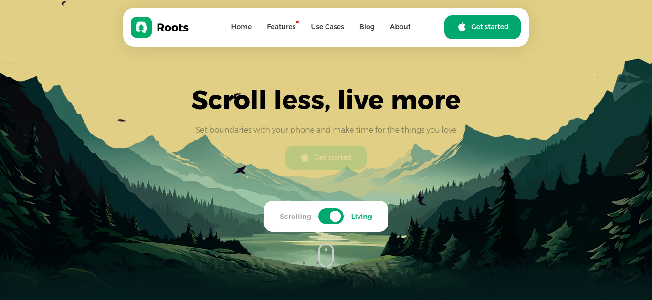Open the Features nav item

[281, 27]
